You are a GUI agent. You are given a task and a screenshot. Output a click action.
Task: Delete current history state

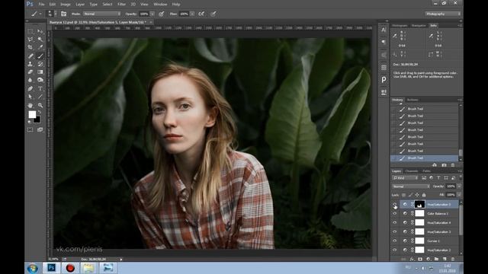coord(453,165)
